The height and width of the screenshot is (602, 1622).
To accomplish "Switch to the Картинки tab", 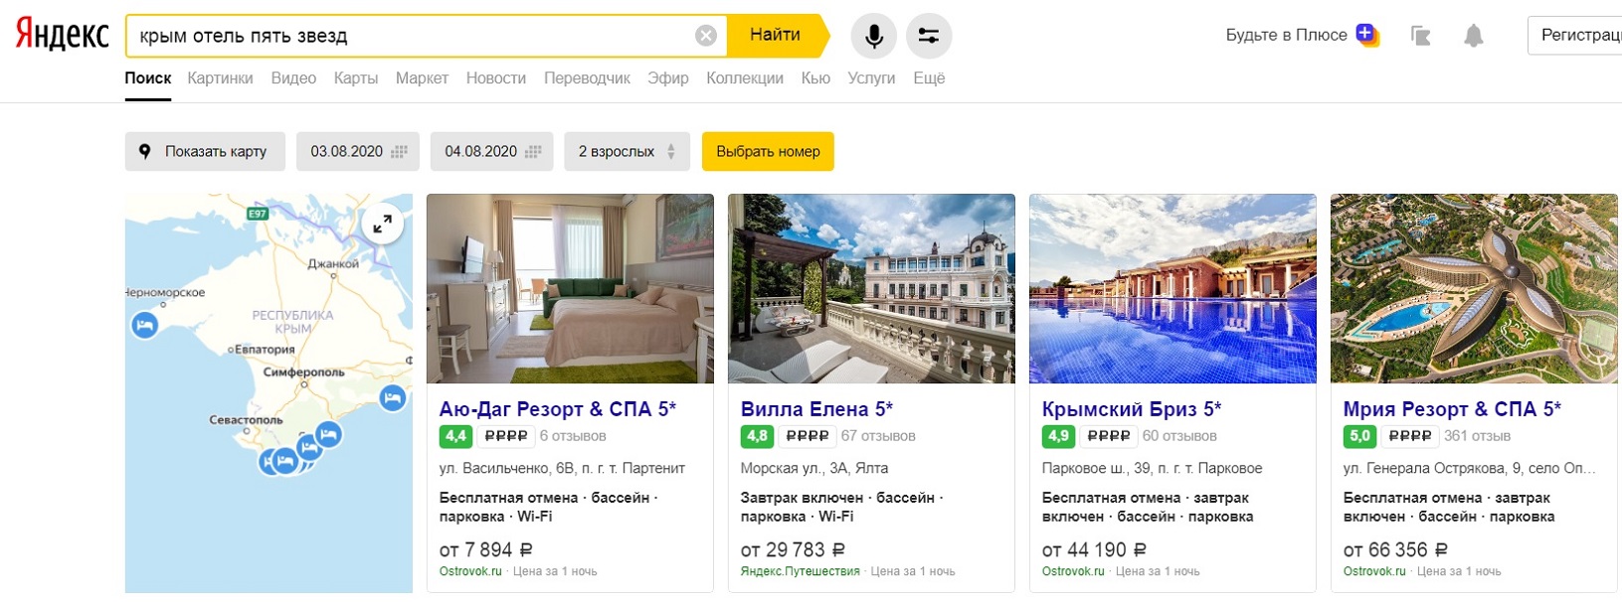I will point(220,78).
